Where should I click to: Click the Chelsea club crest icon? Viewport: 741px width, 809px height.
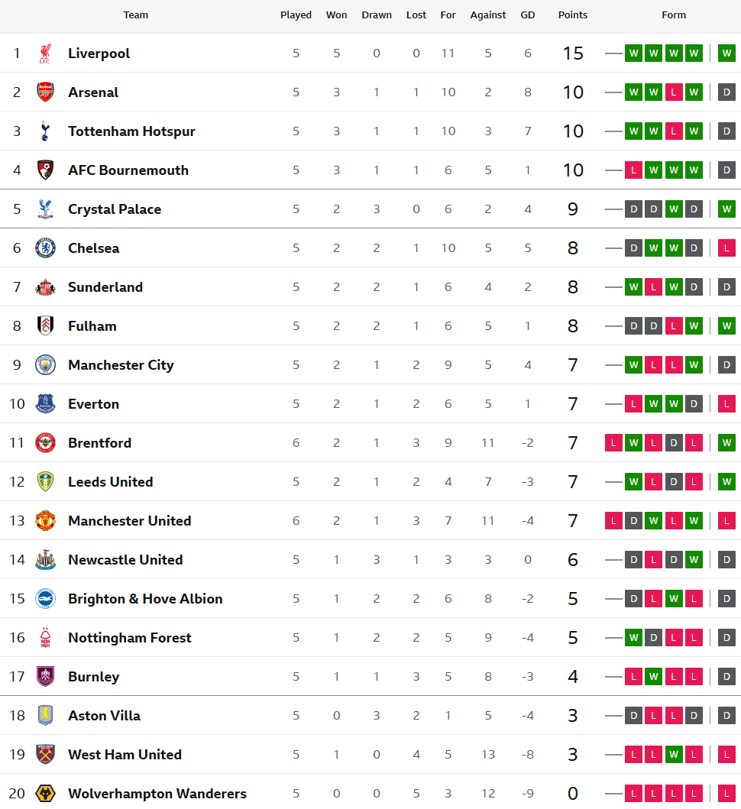tap(46, 248)
